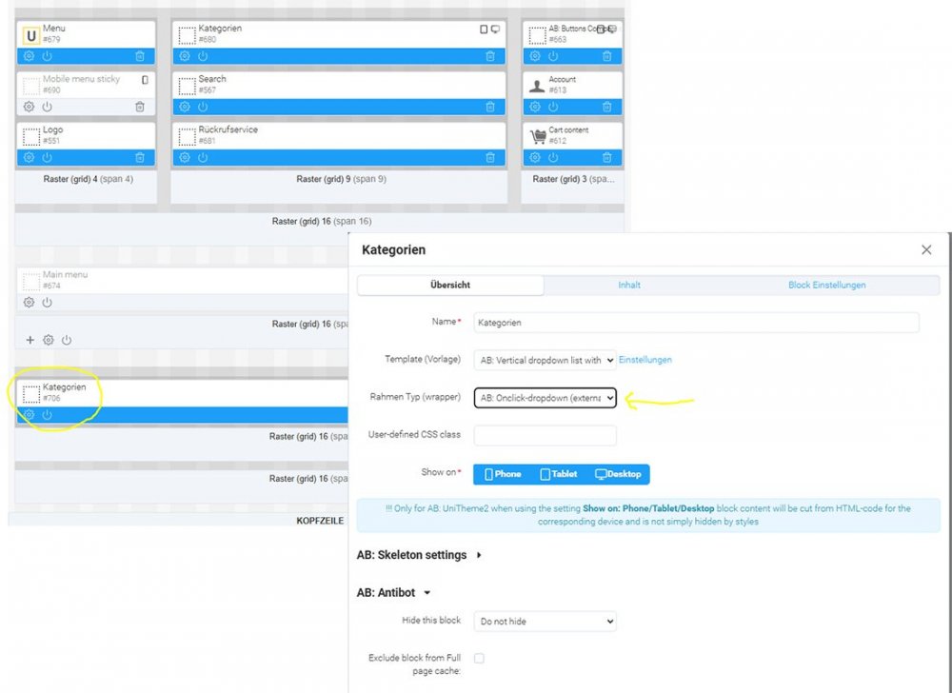Image resolution: width=952 pixels, height=693 pixels.
Task: Switch to the Inhalt tab
Action: click(628, 285)
